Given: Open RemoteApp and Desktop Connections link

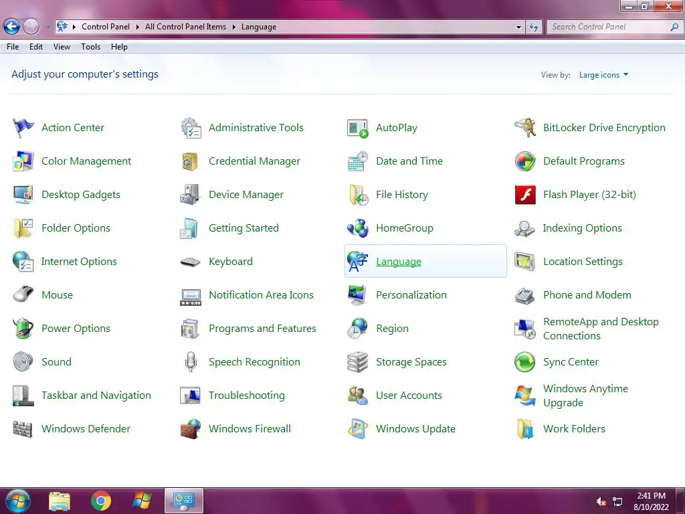Looking at the screenshot, I should click(x=601, y=329).
